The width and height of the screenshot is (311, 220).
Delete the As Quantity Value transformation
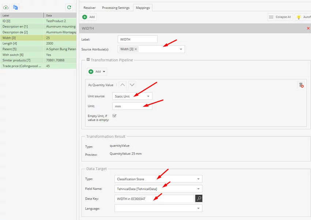[301, 85]
